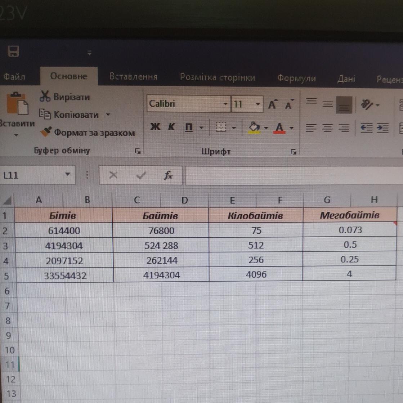Click the Копіювати copy button

click(x=75, y=115)
